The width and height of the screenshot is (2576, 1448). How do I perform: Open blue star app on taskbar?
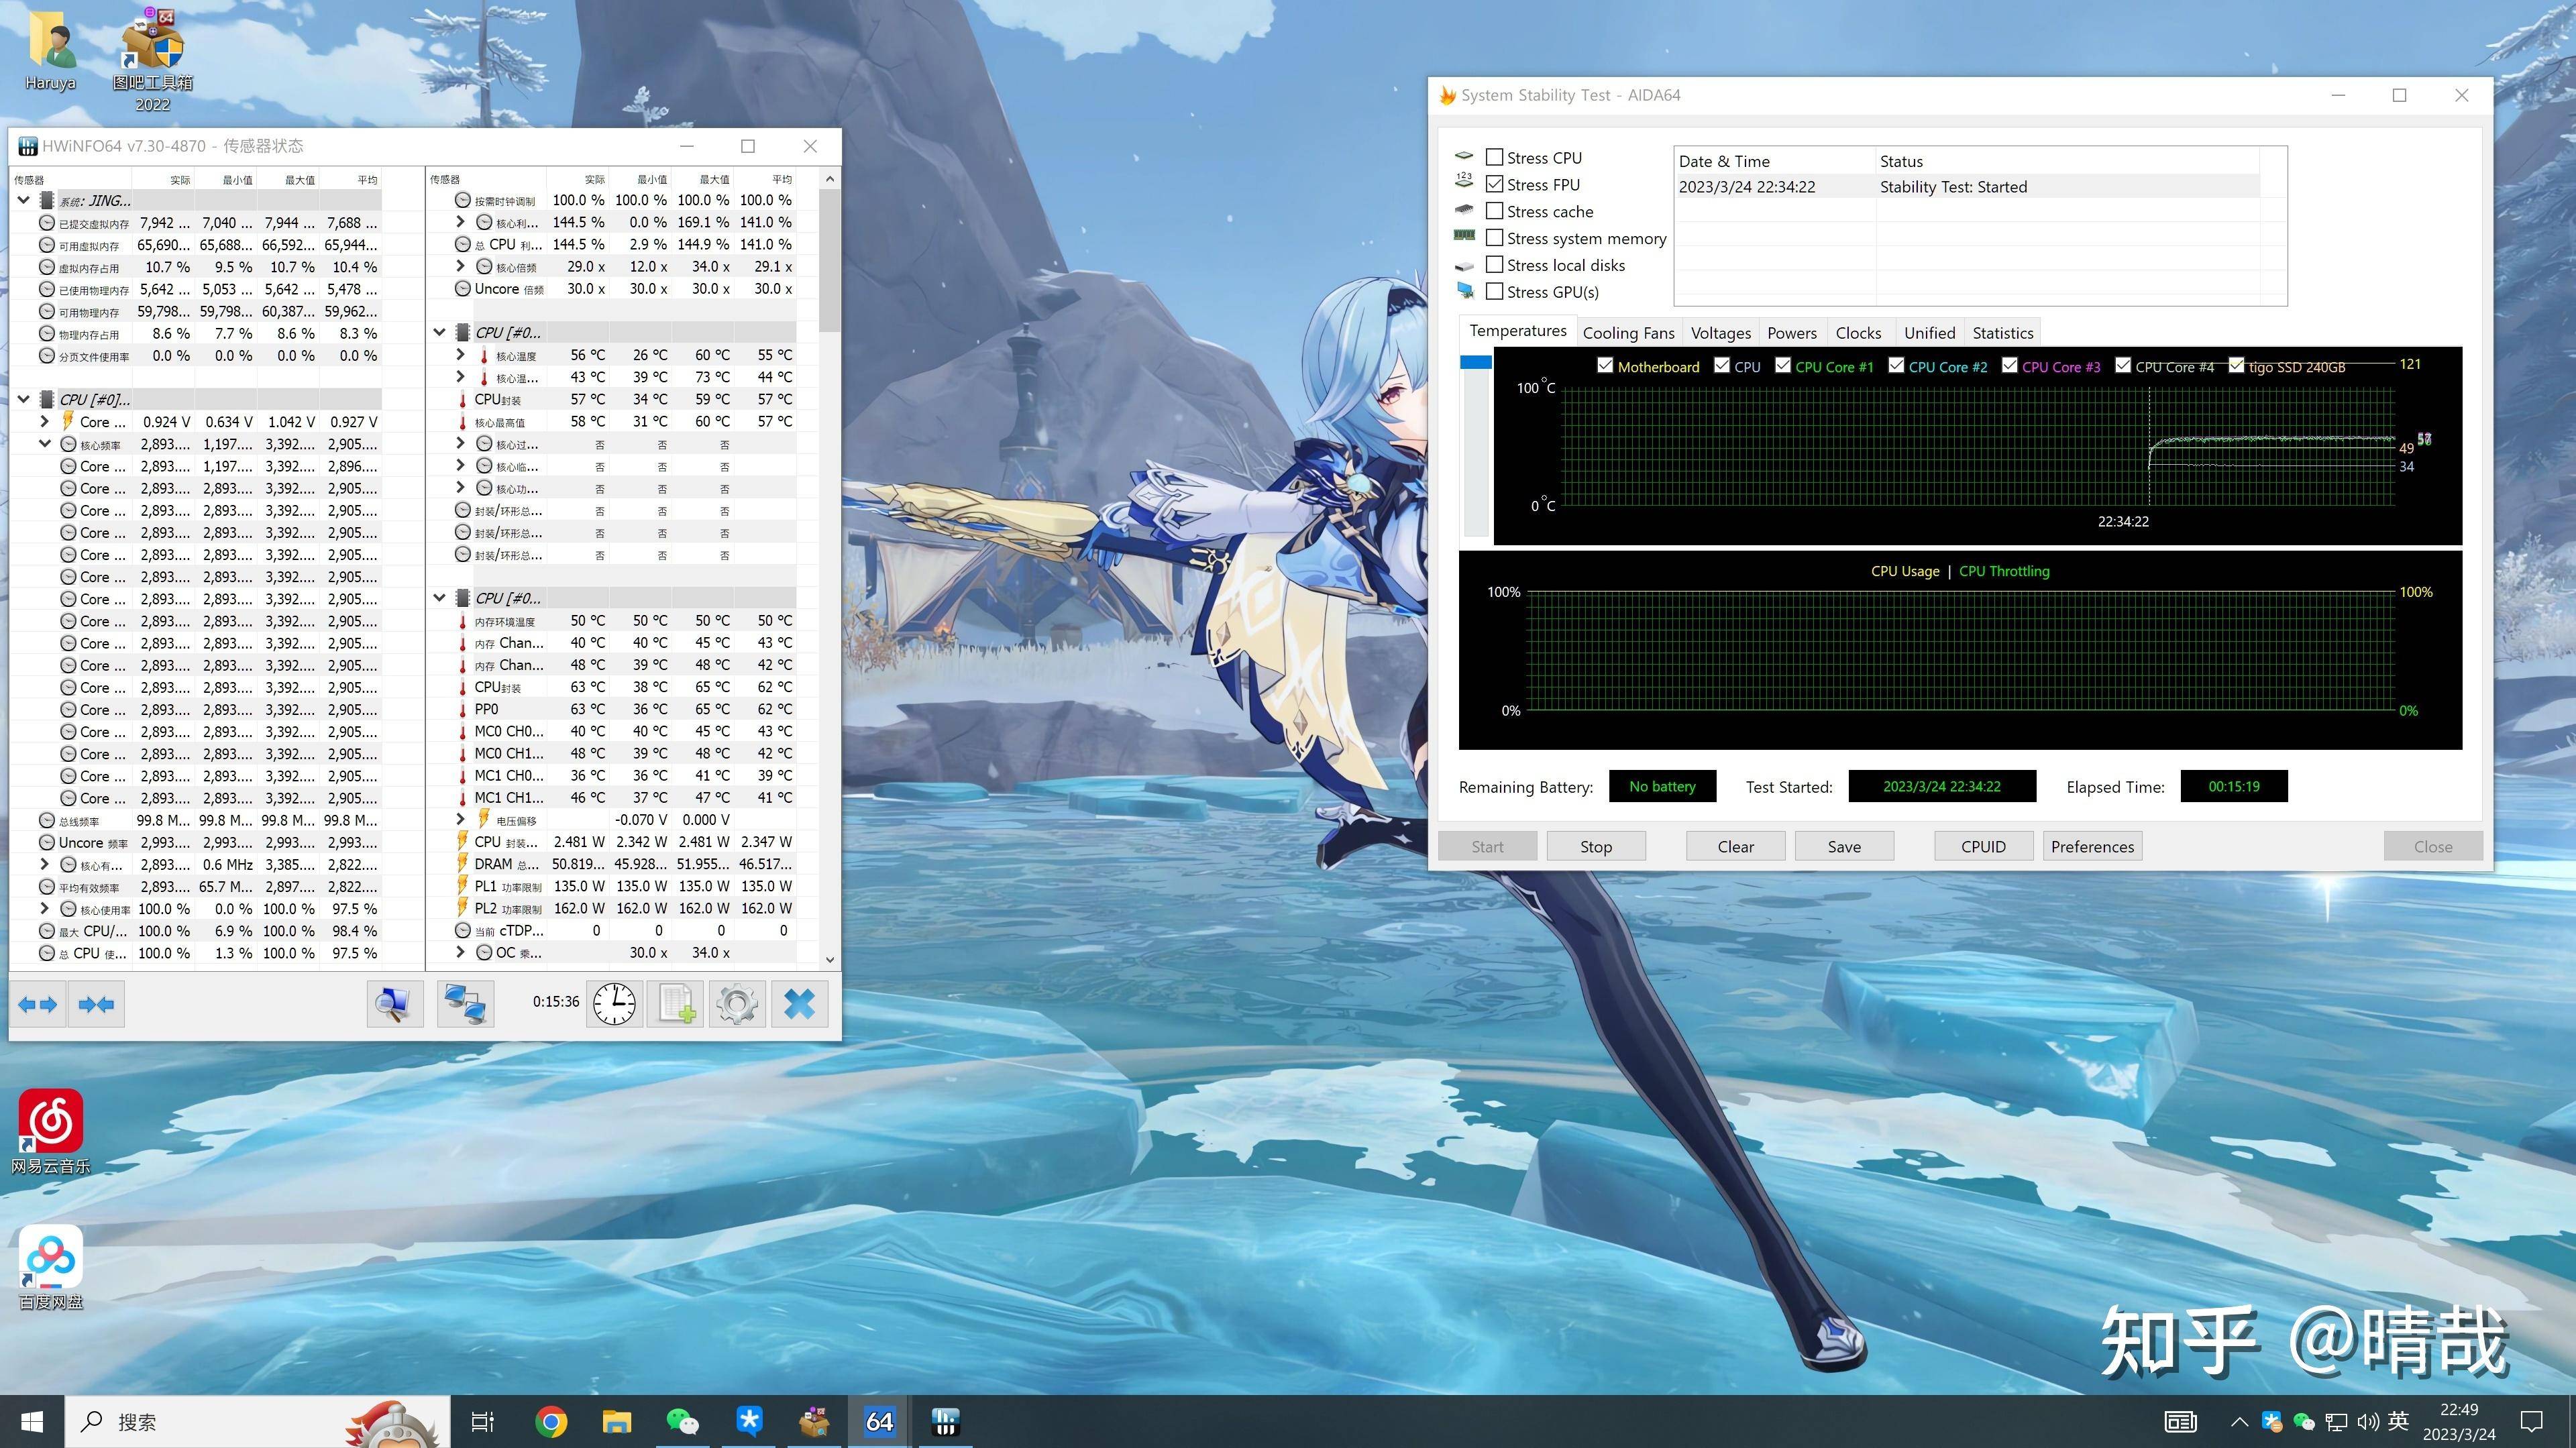(x=748, y=1421)
